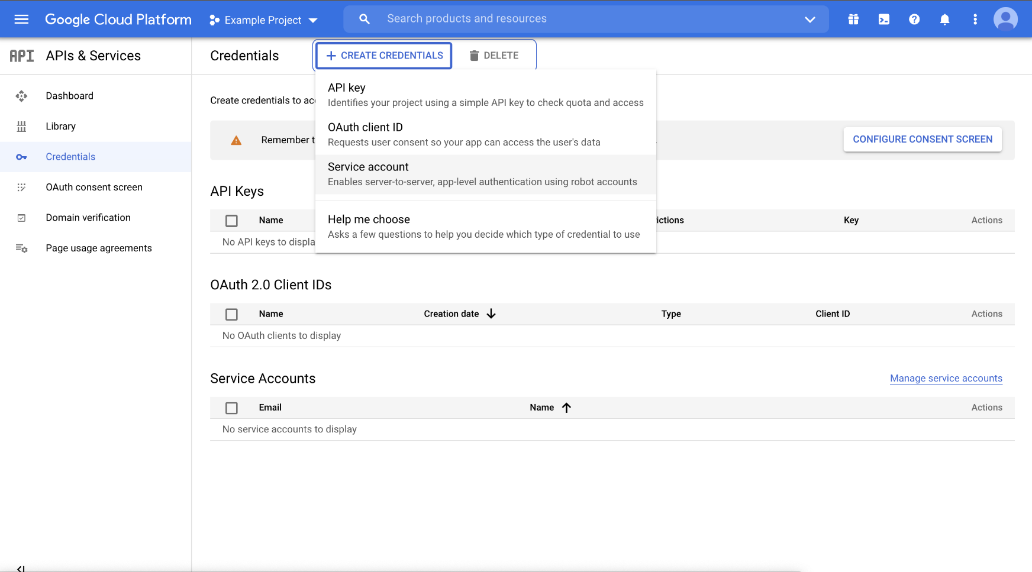This screenshot has width=1032, height=572.
Task: Open Domain verification page
Action: 88,218
